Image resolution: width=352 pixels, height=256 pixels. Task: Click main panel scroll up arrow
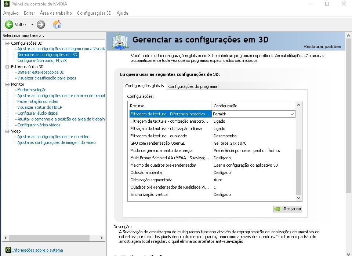point(348,36)
